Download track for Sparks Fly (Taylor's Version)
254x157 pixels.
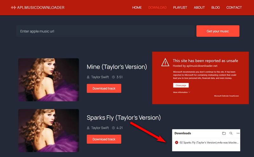(104, 139)
